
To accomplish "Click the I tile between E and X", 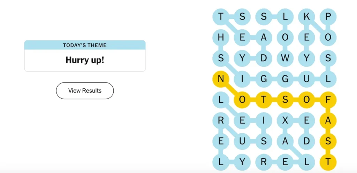I will 264,121.
